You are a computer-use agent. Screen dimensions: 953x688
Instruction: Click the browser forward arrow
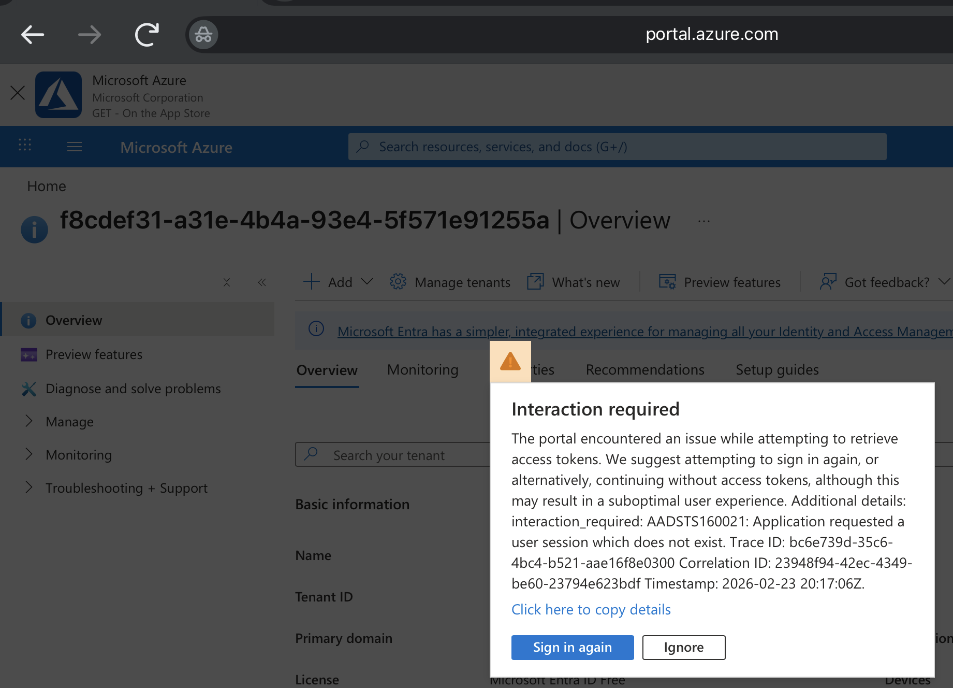(90, 35)
